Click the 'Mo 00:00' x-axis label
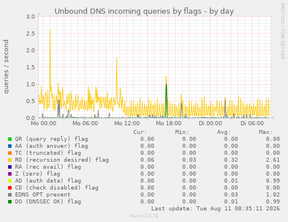This screenshot has height=222, width=288. coord(43,123)
